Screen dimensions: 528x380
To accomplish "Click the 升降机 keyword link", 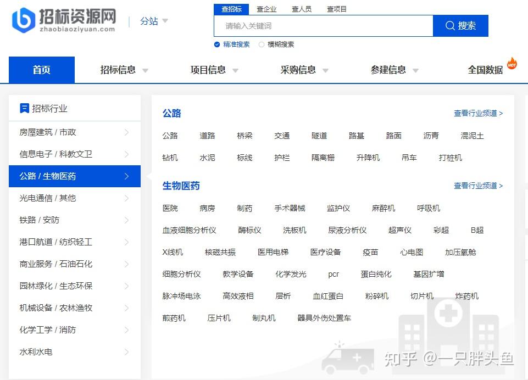I will point(368,158).
